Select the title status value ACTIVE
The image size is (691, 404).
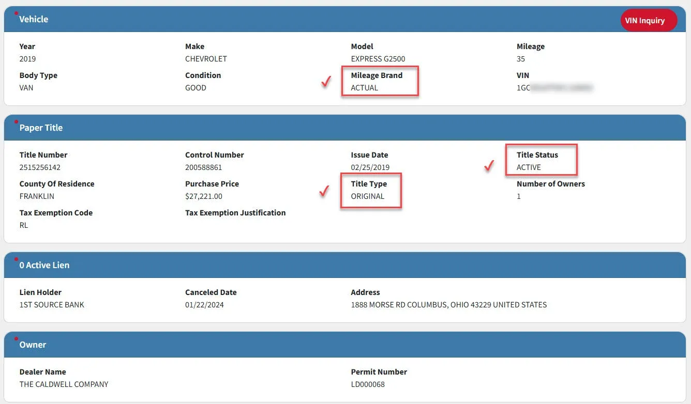tap(529, 167)
